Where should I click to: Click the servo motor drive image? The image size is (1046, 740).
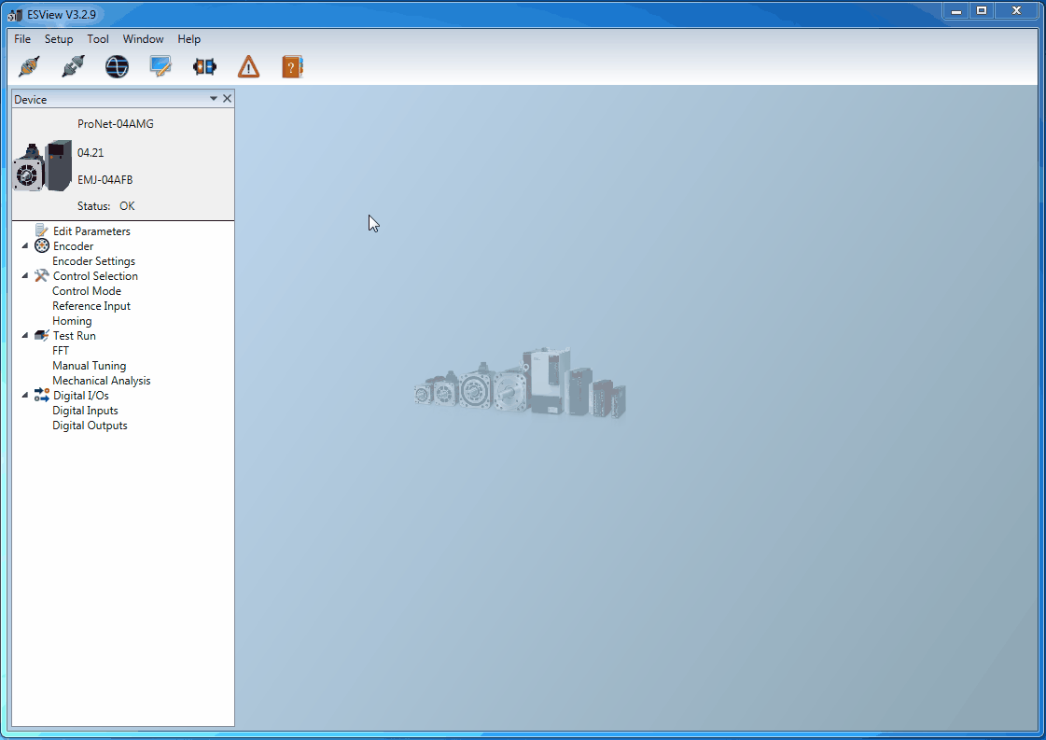point(43,166)
